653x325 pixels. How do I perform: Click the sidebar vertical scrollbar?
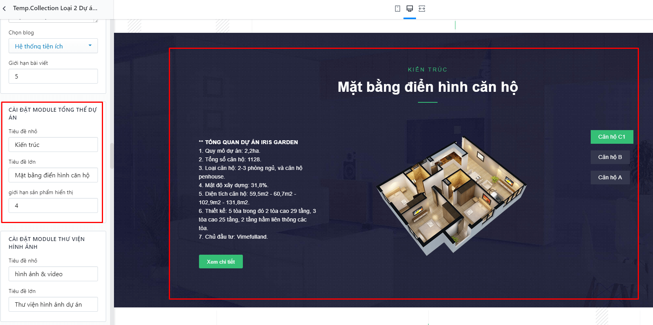pos(112,155)
